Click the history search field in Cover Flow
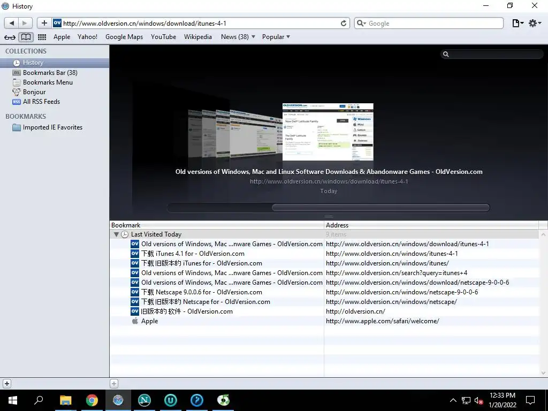The image size is (548, 411). [x=492, y=54]
